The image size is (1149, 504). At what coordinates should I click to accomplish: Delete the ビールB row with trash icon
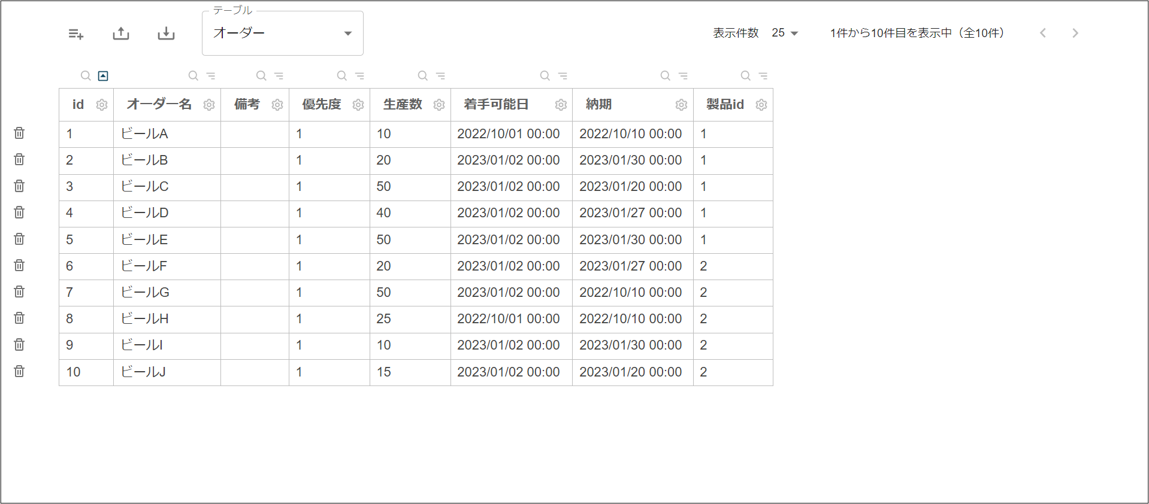pos(19,159)
